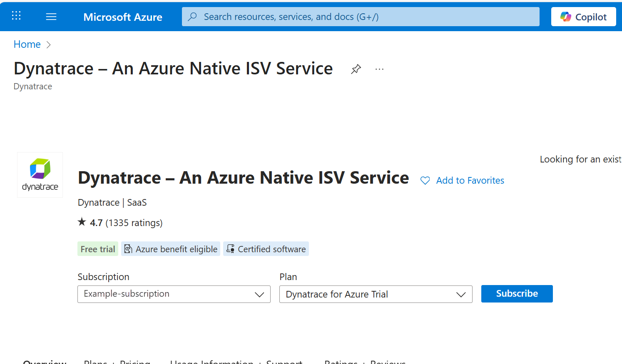This screenshot has width=622, height=364.
Task: Launch Copilot from the top bar
Action: coord(583,17)
